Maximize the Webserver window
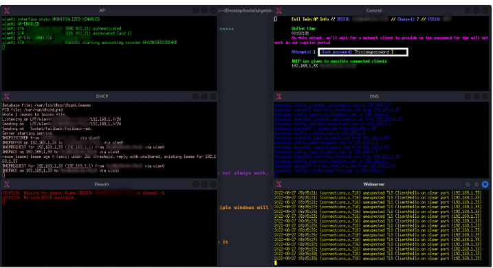This screenshot has height=268, width=493. [476, 184]
